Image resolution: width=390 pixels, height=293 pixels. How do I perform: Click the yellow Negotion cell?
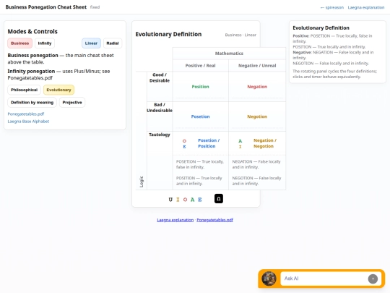coord(257,116)
